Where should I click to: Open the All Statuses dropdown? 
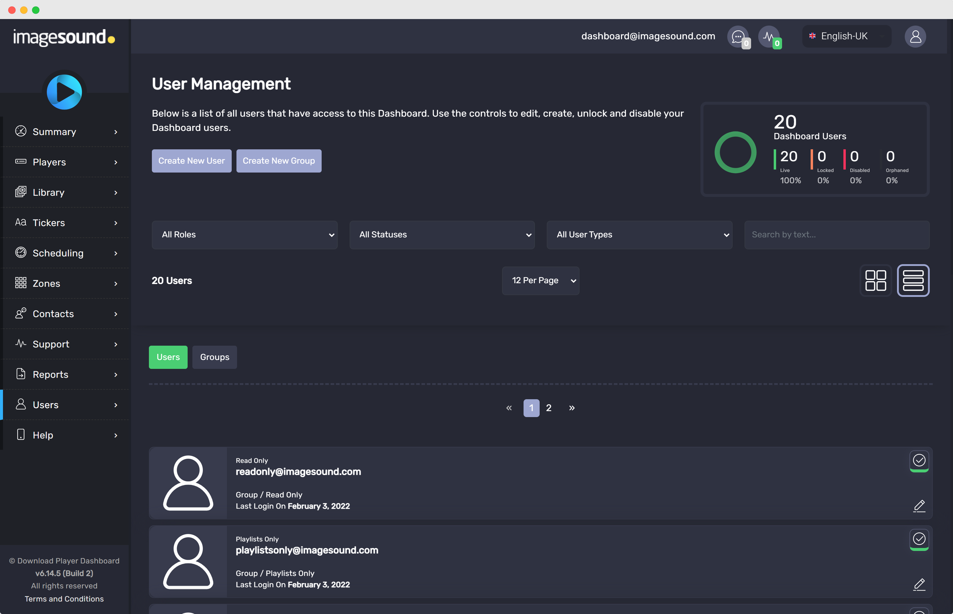pyautogui.click(x=442, y=235)
